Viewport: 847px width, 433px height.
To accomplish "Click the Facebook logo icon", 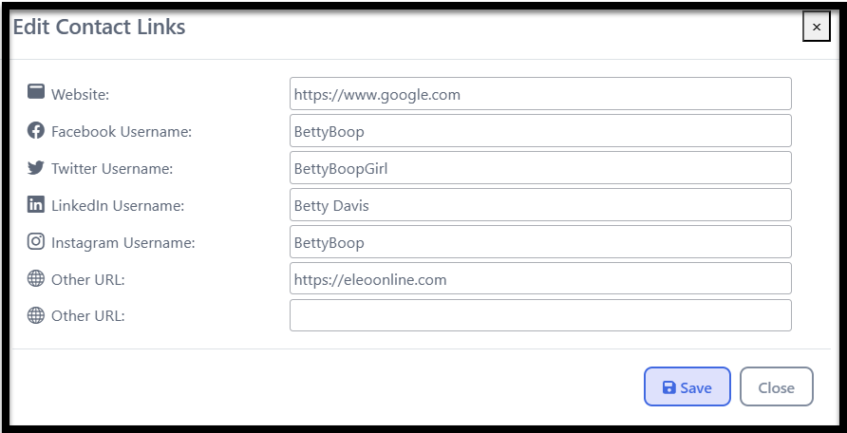I will click(36, 130).
